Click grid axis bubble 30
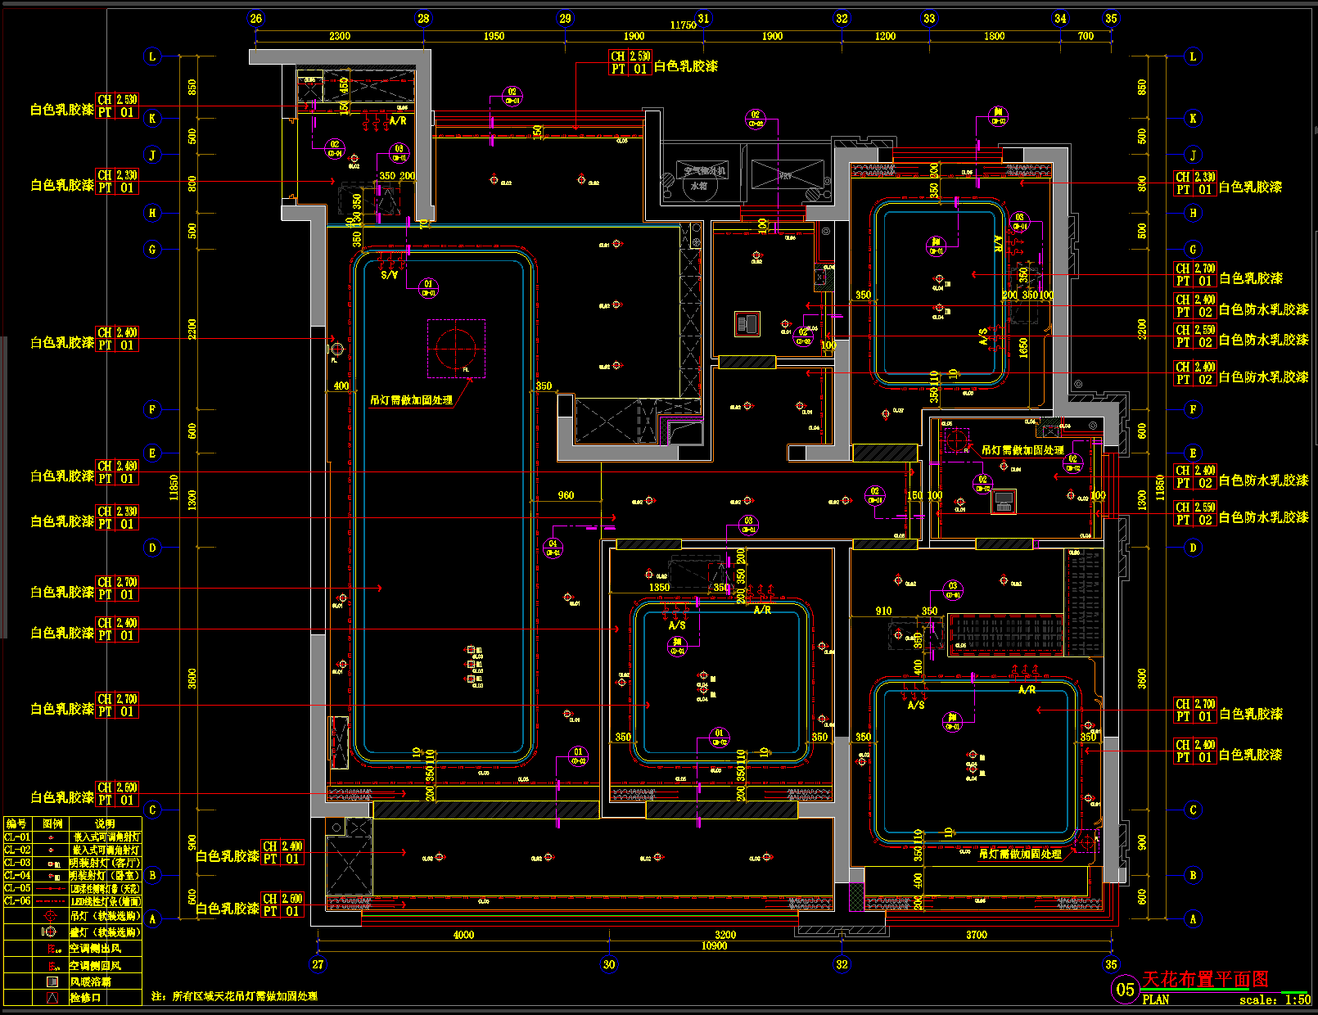Viewport: 1318px width, 1015px height. click(x=608, y=964)
